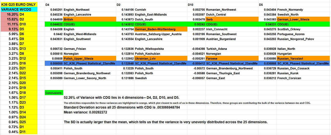Click the orange German_Baden-Württemberg cell
331x135 pixels.
(161, 29)
